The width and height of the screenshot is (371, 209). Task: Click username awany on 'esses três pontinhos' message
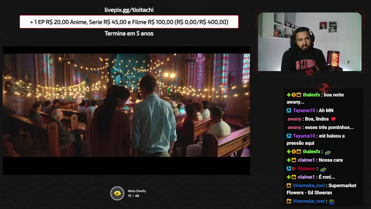click(x=294, y=127)
